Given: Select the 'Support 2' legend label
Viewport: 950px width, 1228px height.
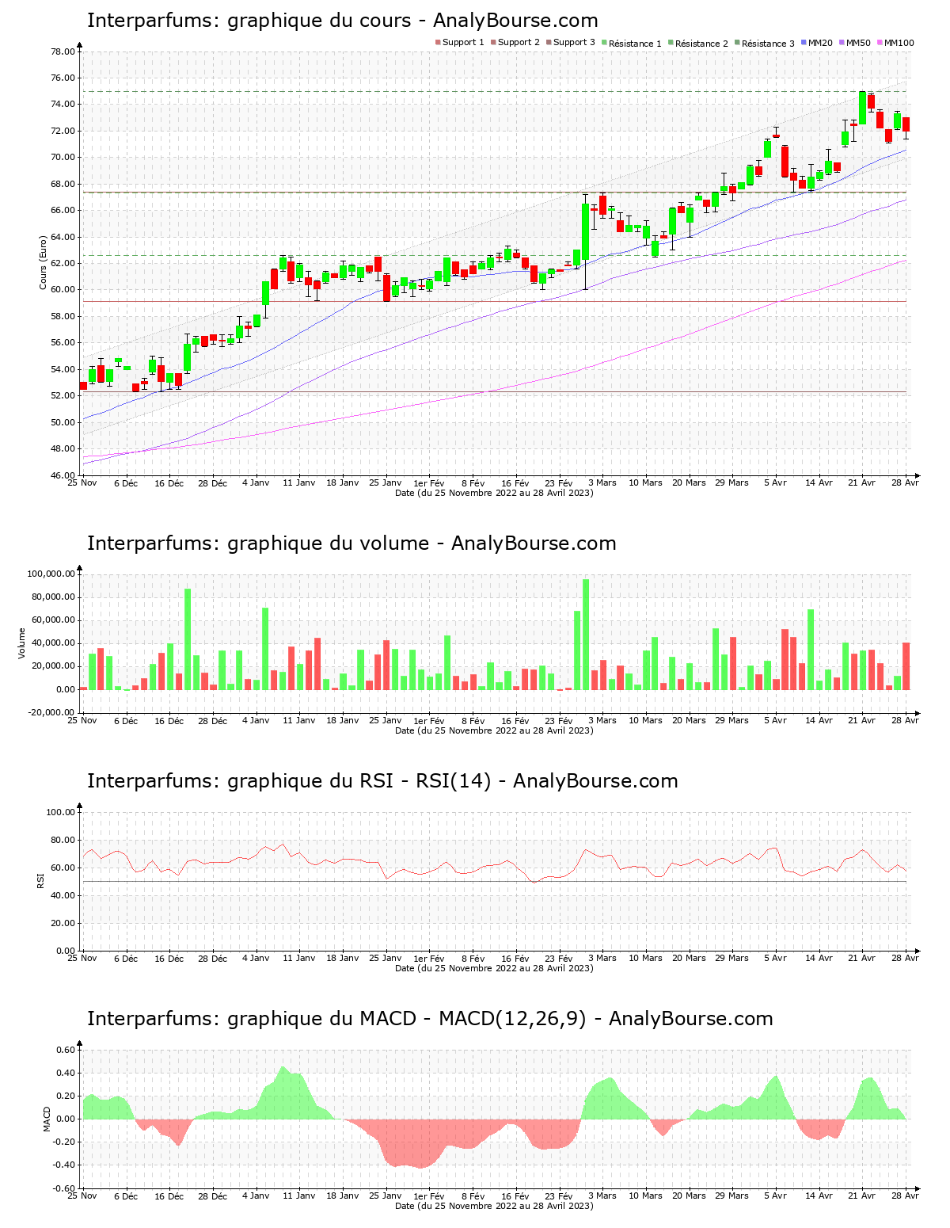Looking at the screenshot, I should click(x=519, y=42).
